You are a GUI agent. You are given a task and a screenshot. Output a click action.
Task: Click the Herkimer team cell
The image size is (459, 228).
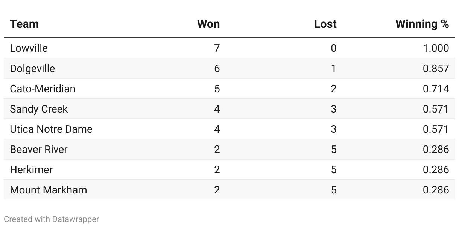click(31, 170)
